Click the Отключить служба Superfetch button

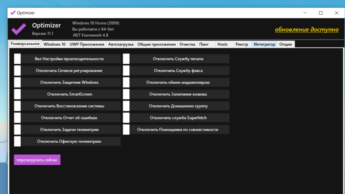pos(179,118)
